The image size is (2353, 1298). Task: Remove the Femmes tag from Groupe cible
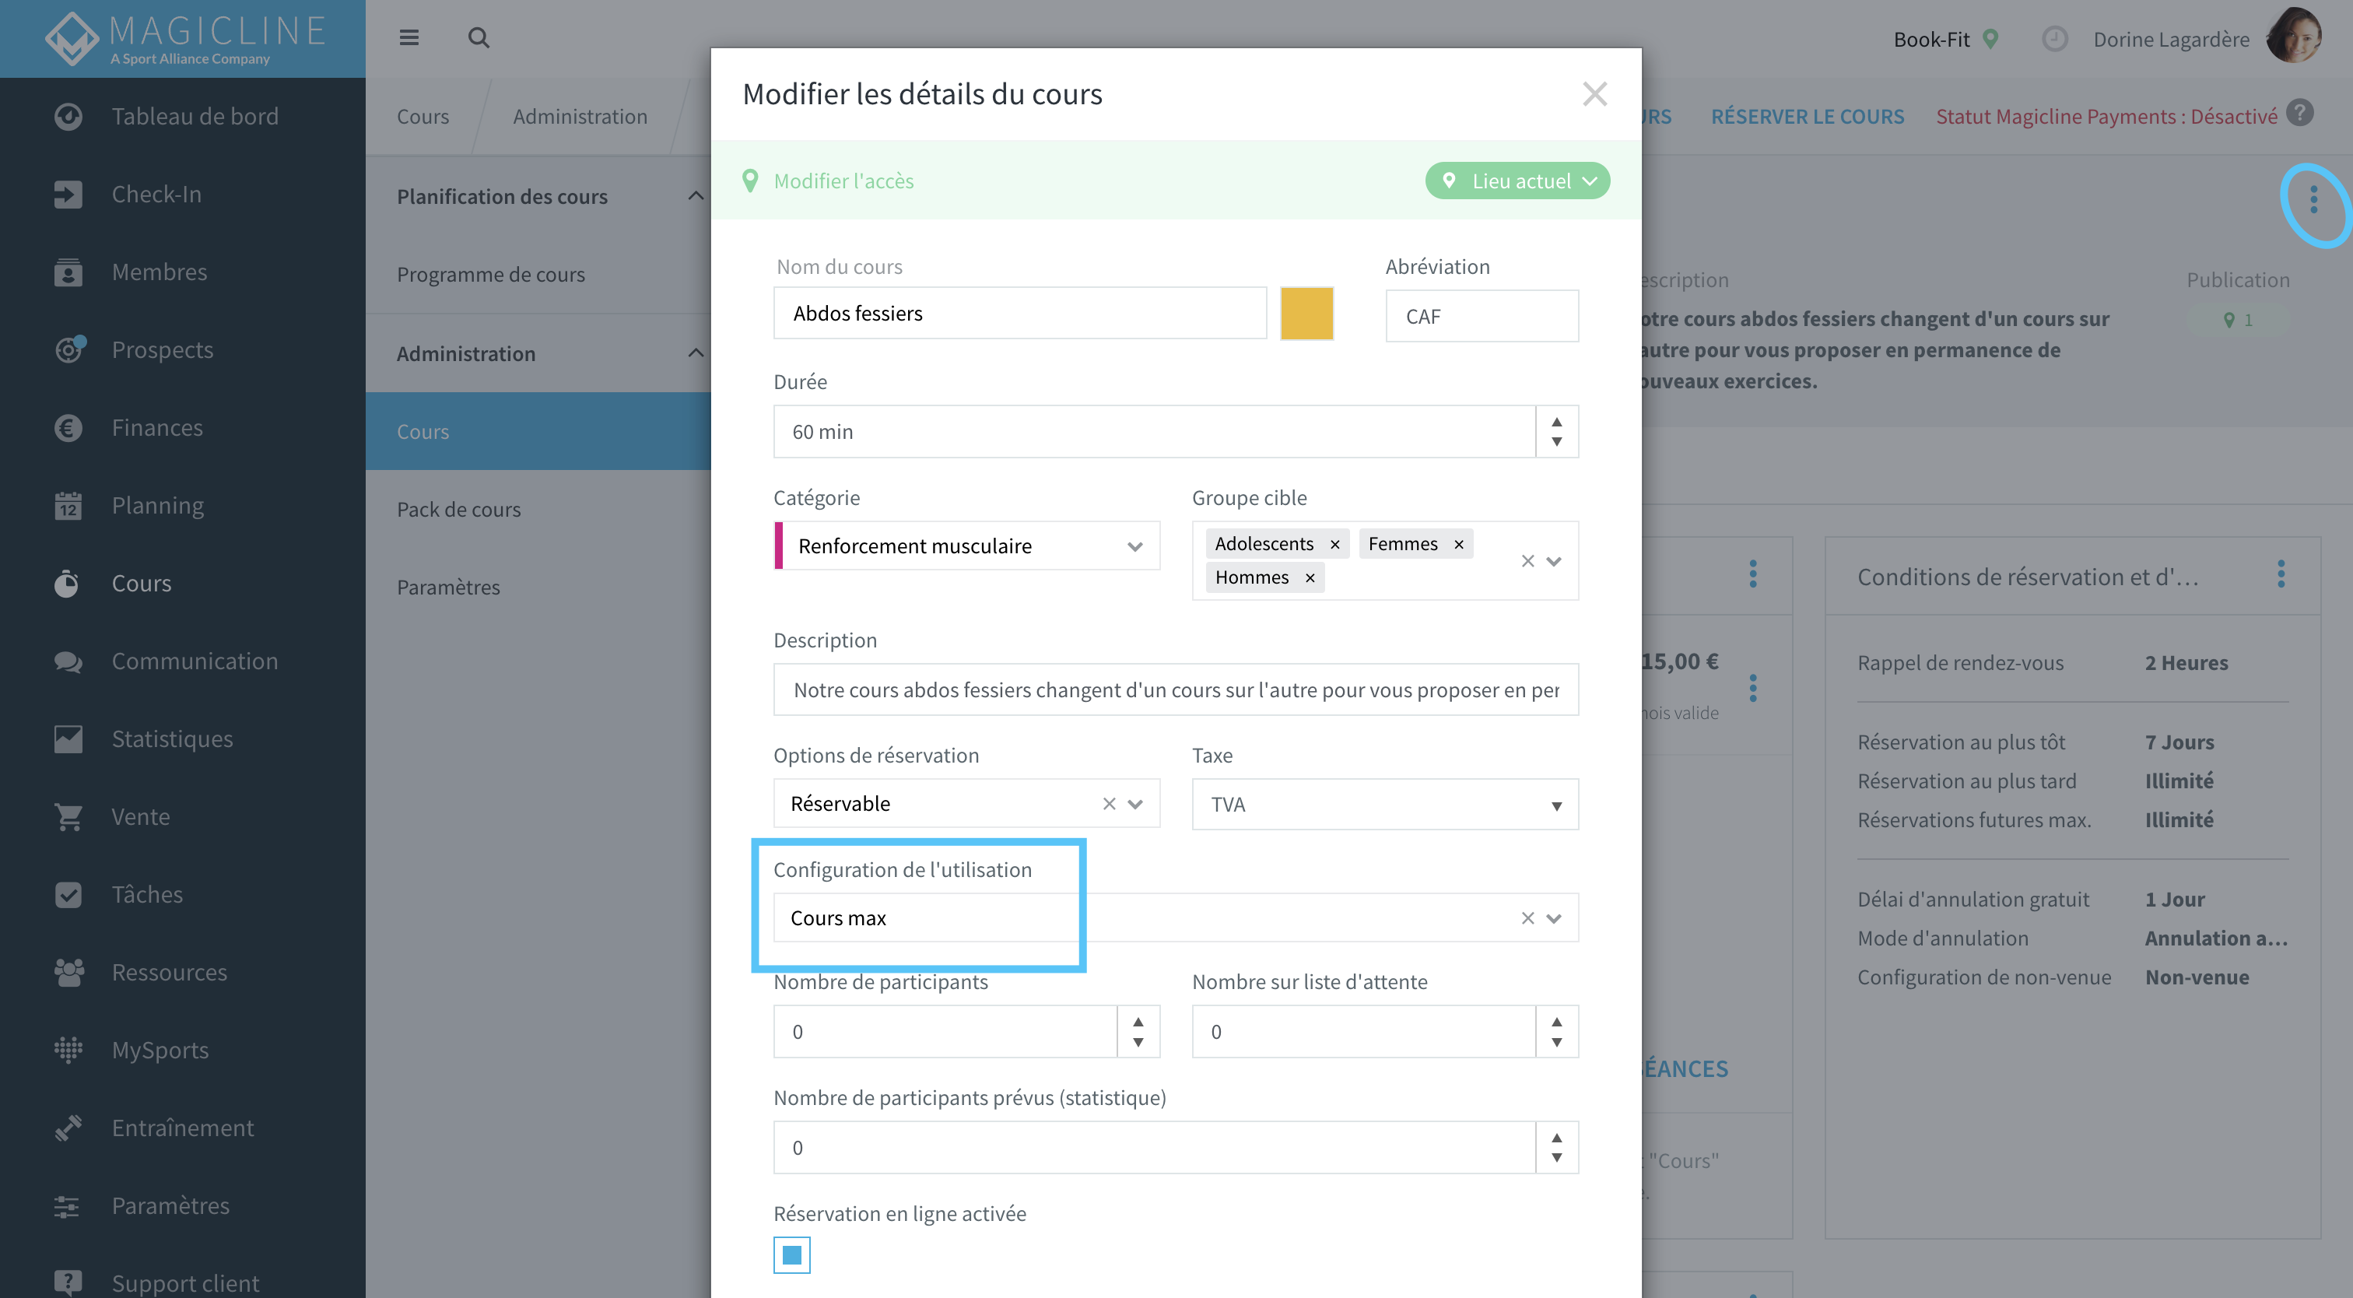(x=1459, y=545)
